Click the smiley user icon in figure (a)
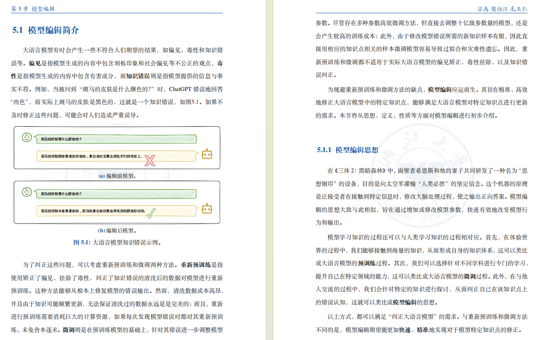The width and height of the screenshot is (540, 340). (26, 138)
